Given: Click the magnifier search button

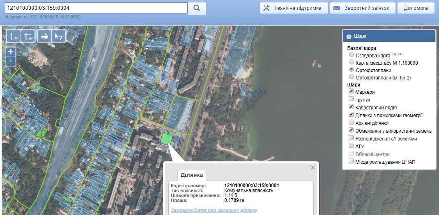Looking at the screenshot, I should coord(197,8).
